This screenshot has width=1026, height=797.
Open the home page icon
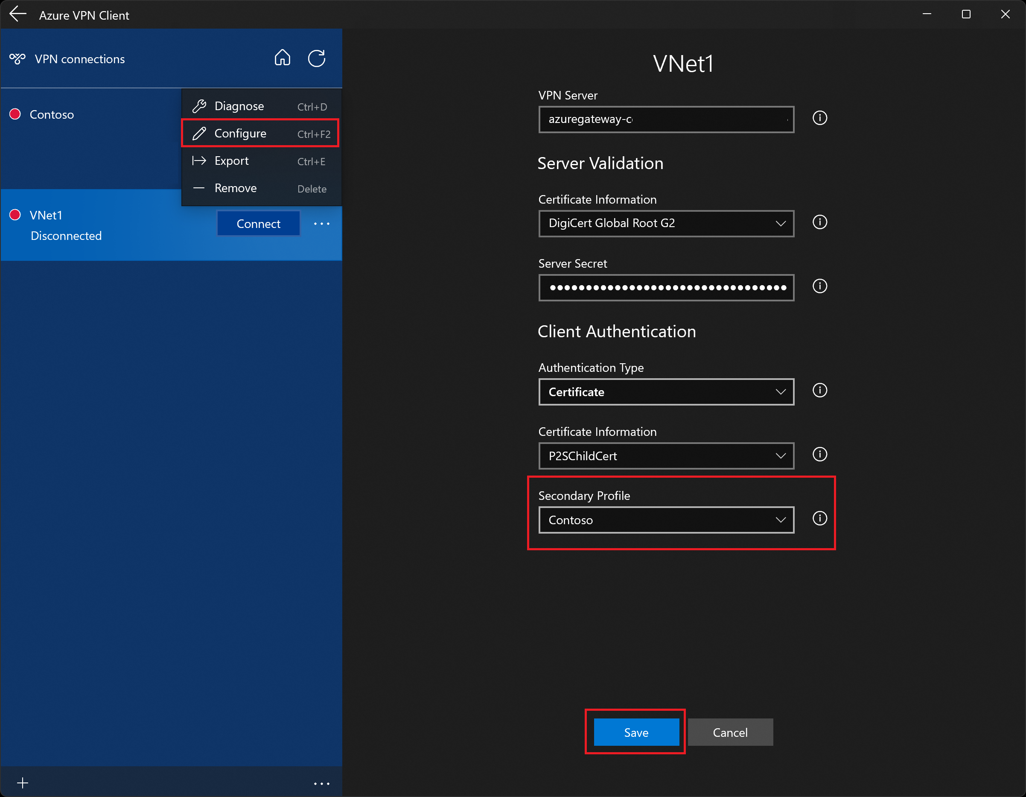(283, 58)
